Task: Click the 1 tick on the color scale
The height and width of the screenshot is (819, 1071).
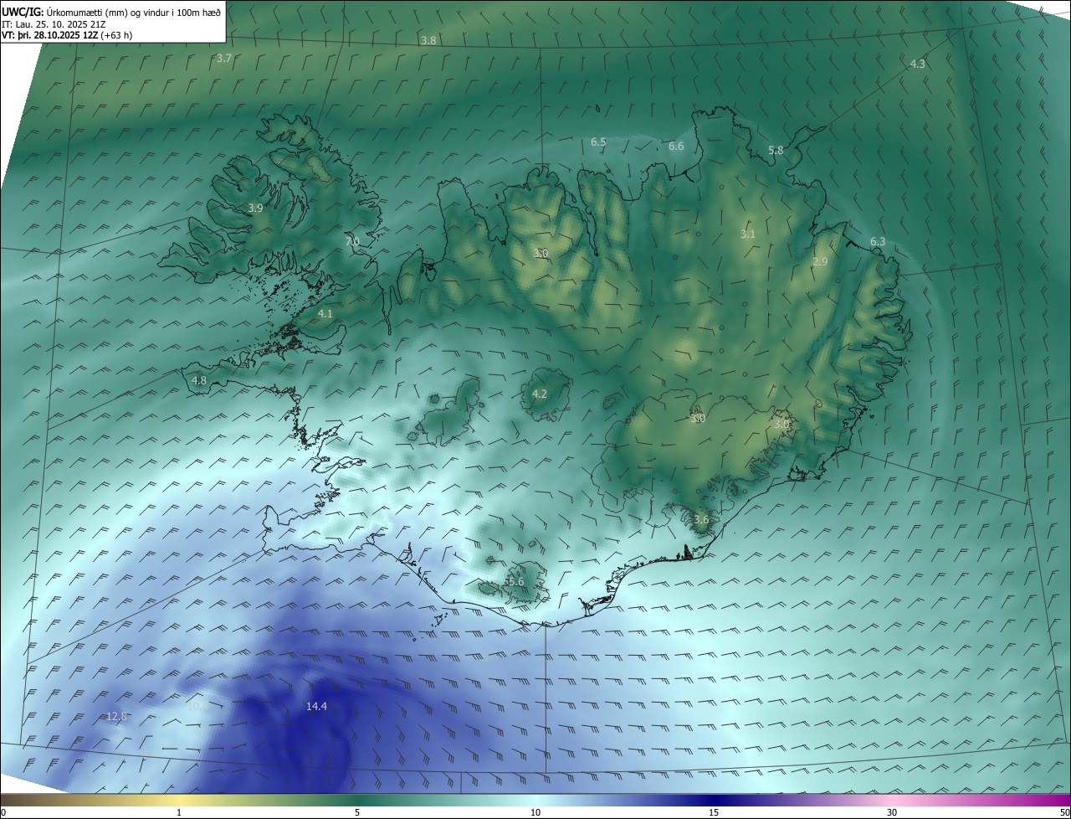Action: (179, 812)
